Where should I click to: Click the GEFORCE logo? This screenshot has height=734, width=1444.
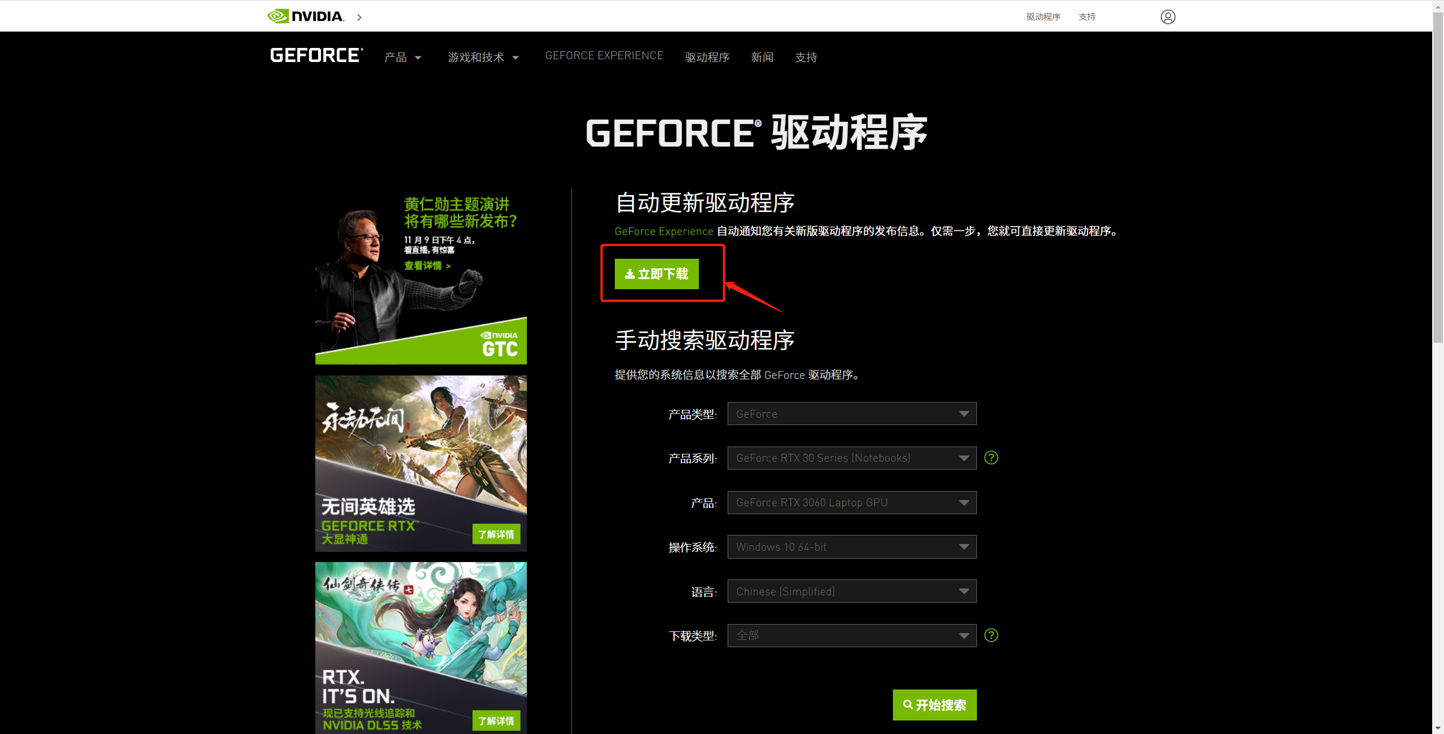point(316,55)
